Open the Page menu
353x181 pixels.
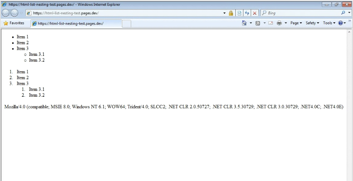296,23
